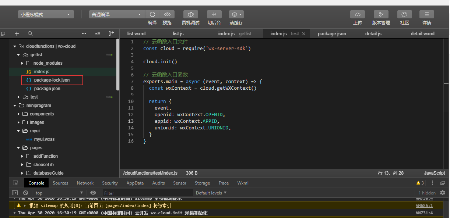The image size is (450, 218).
Task: Click the clear console icon
Action: [x=25, y=193]
